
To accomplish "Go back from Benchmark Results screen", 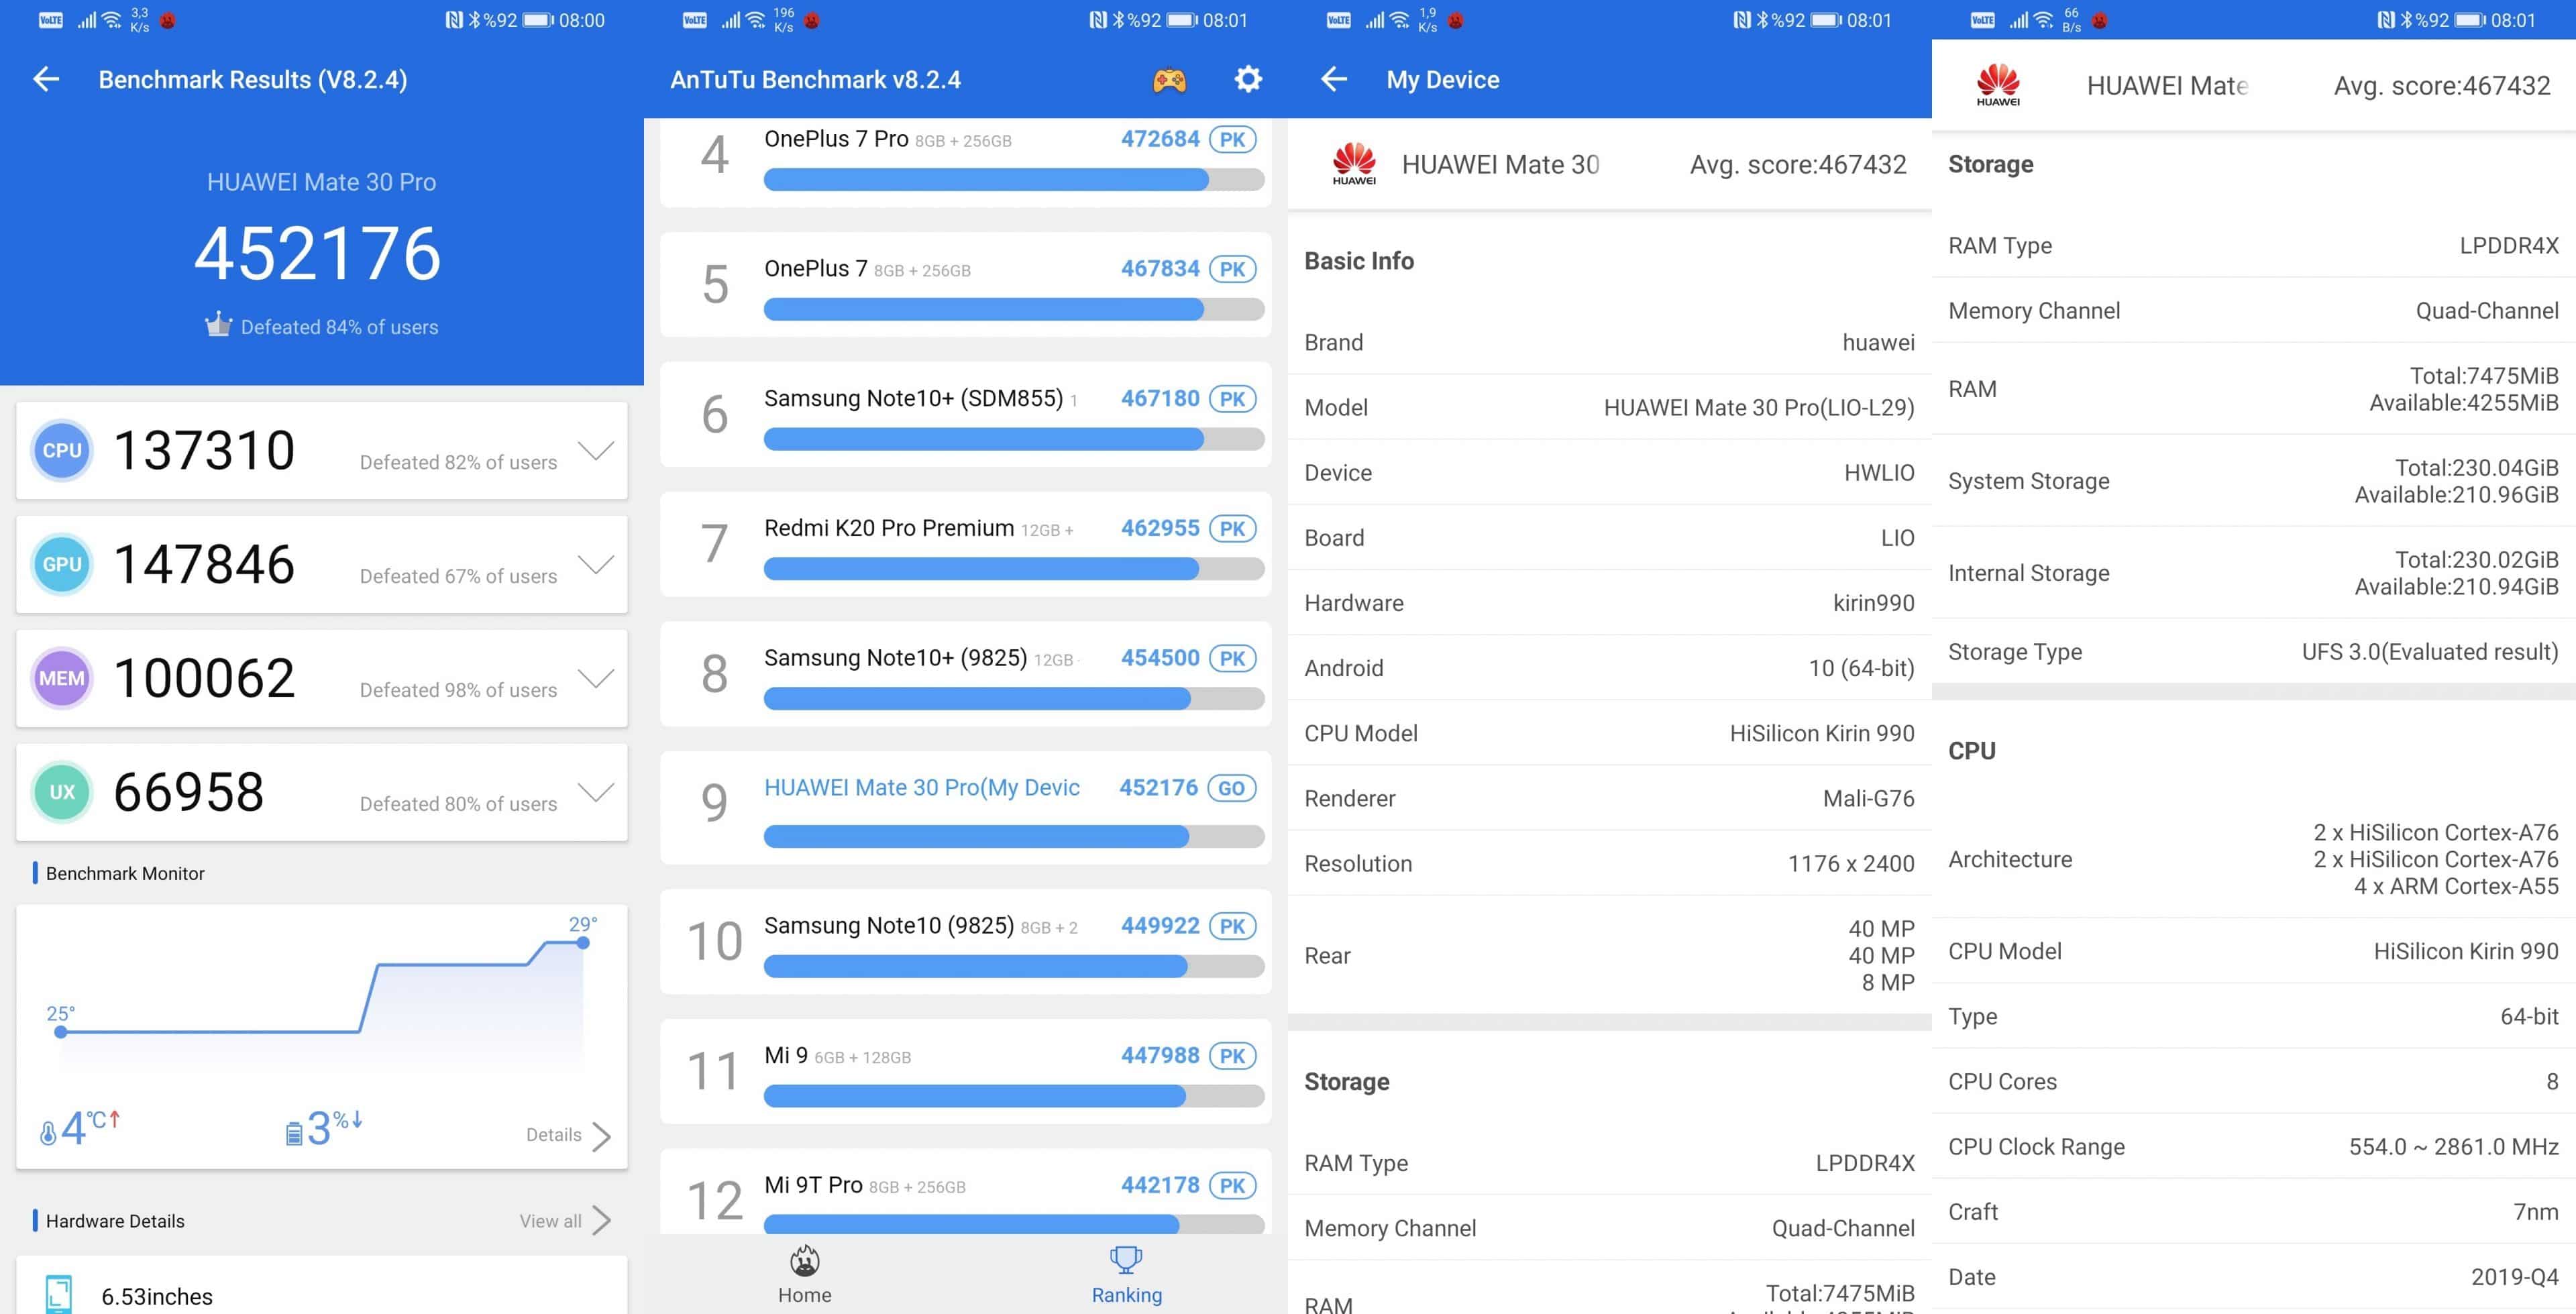I will point(46,79).
